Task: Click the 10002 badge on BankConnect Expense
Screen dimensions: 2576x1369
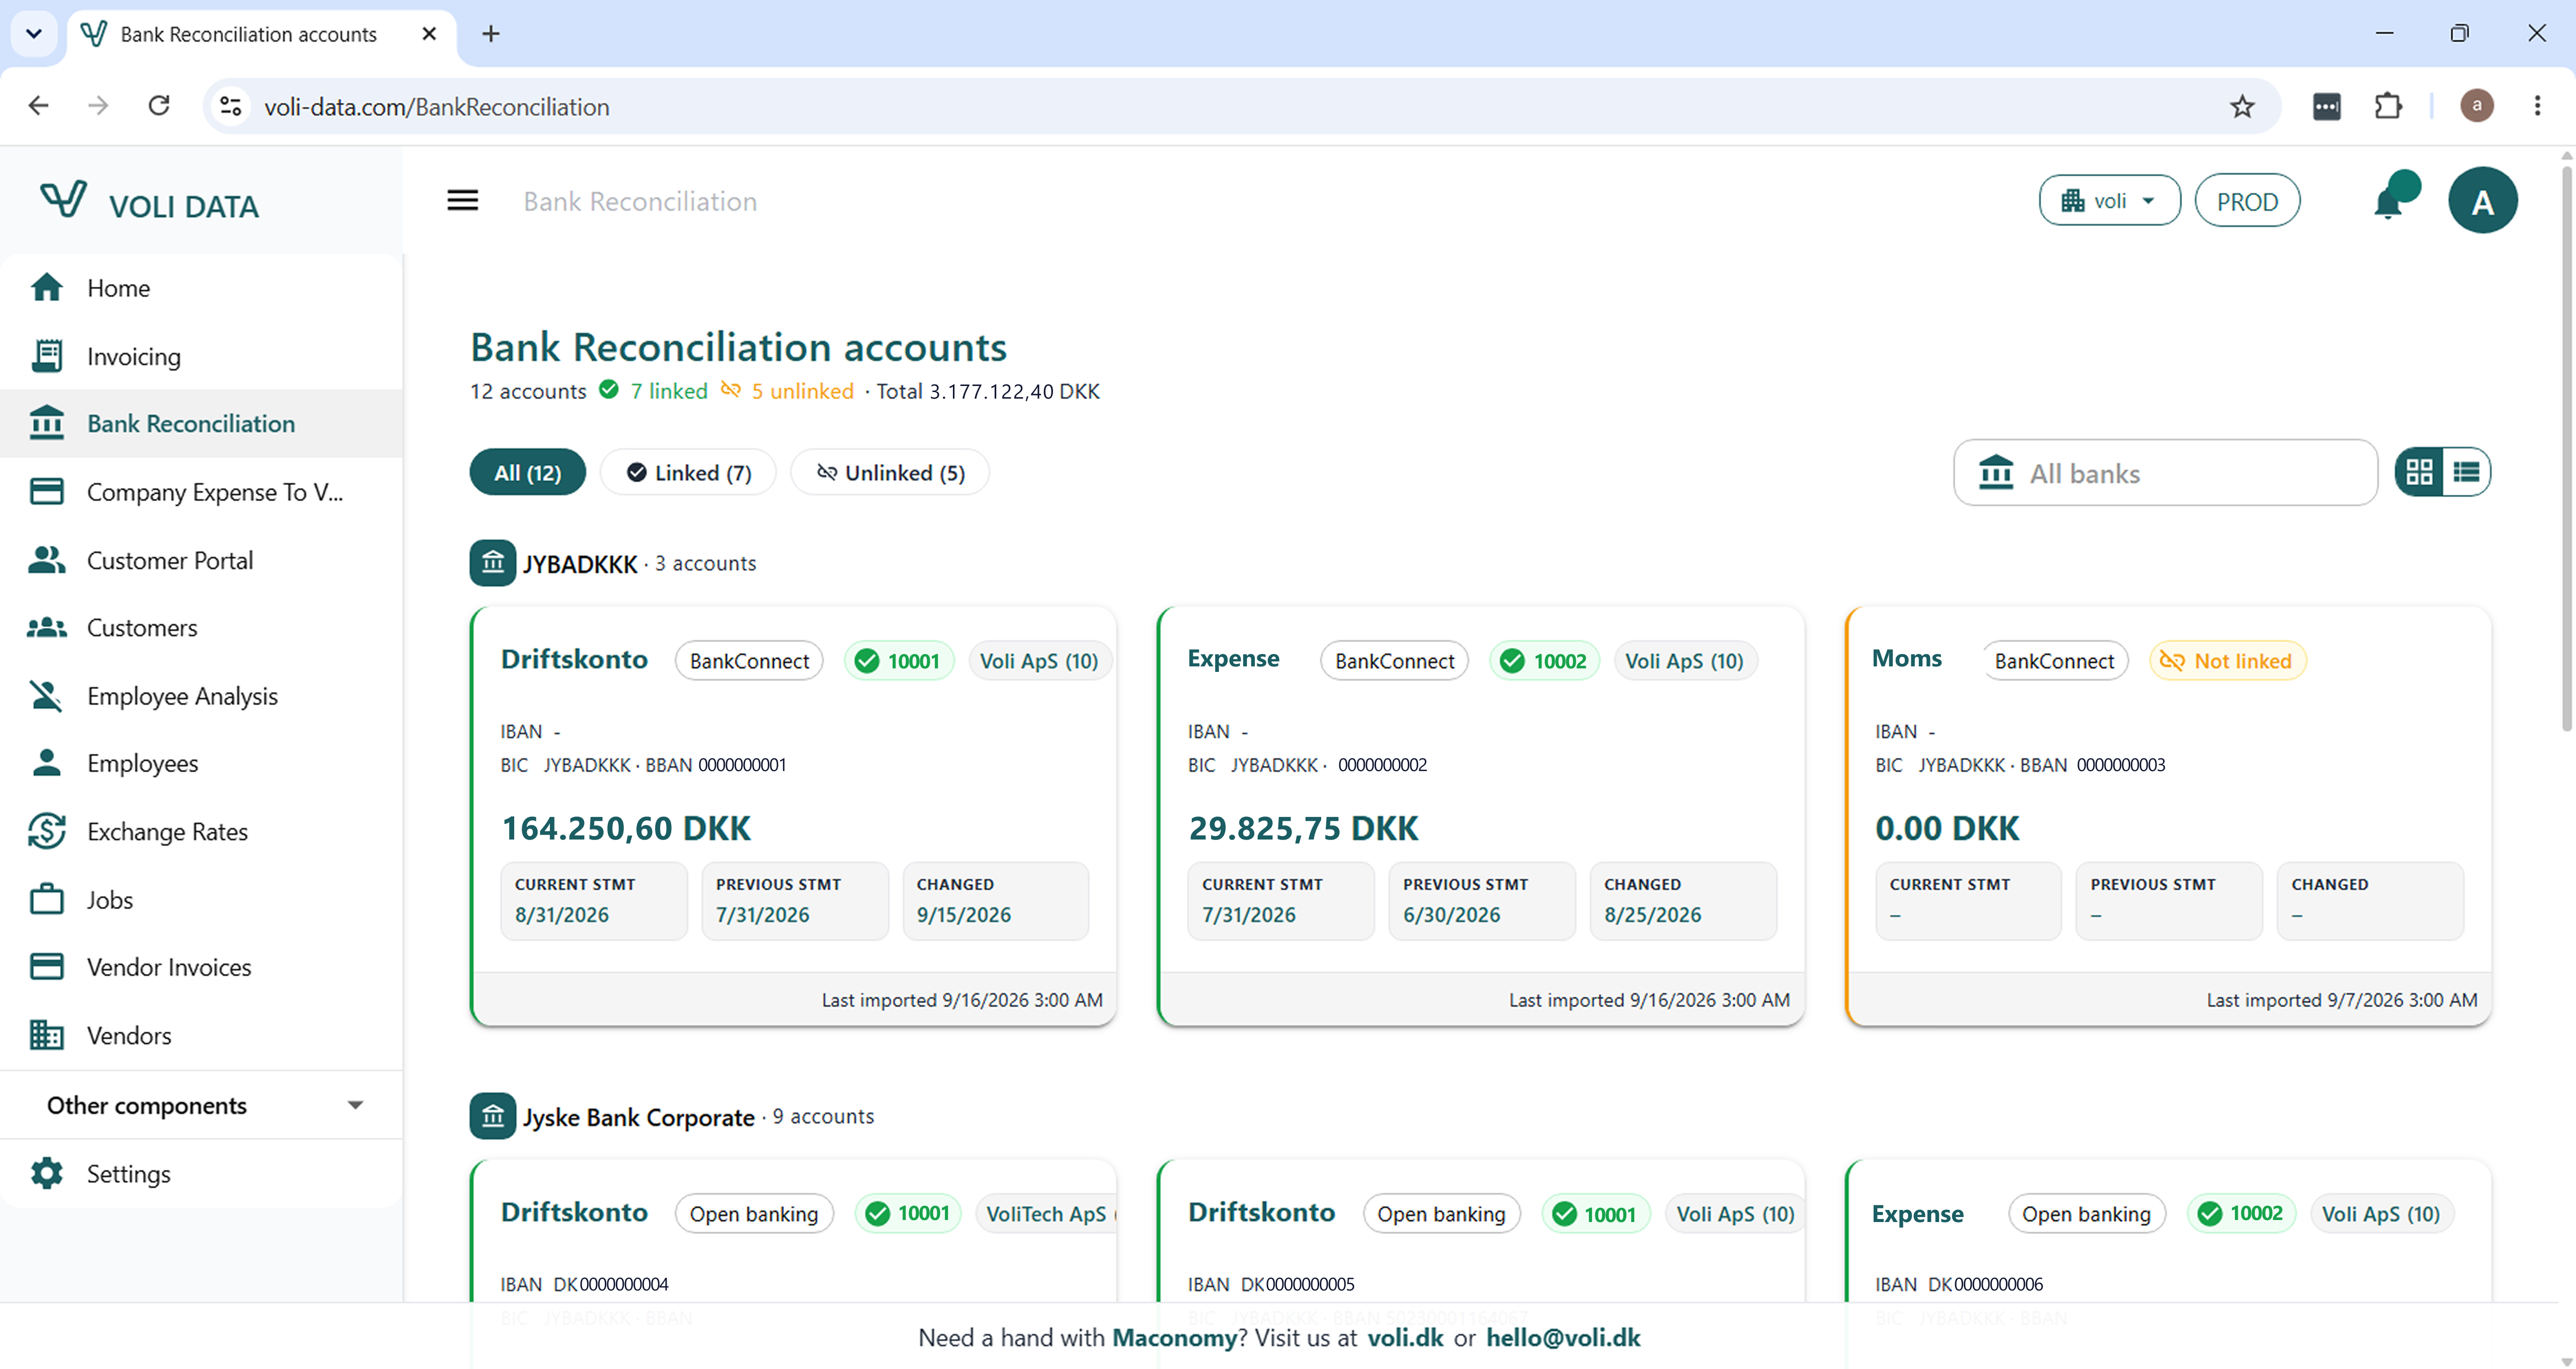Action: (1544, 660)
